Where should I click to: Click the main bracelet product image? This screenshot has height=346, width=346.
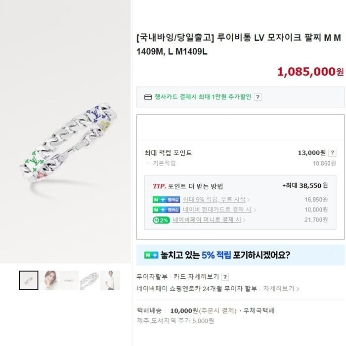tap(66, 132)
